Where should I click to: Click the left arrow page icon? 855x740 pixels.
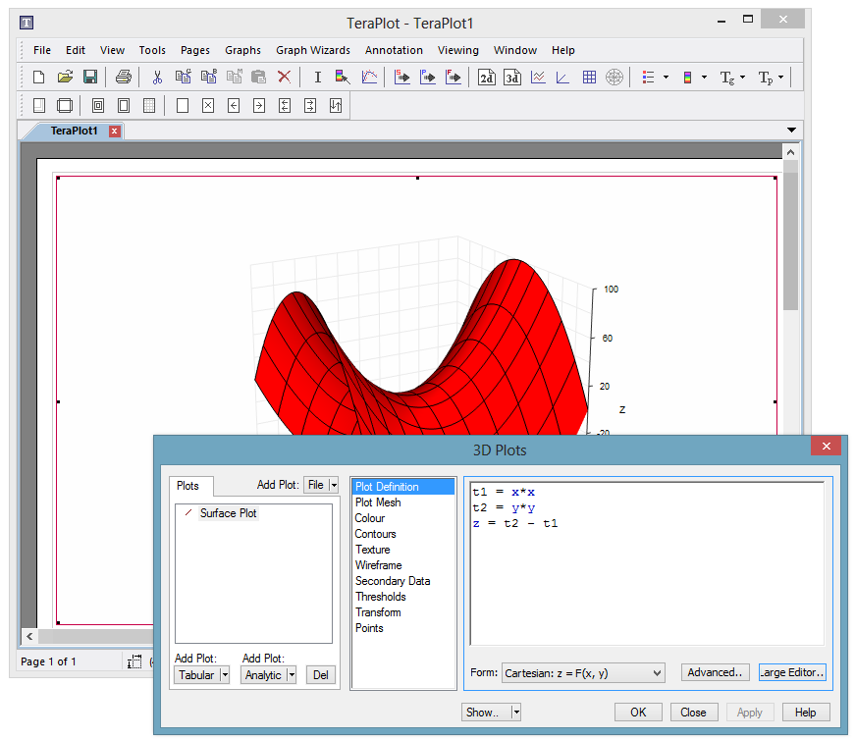click(234, 105)
